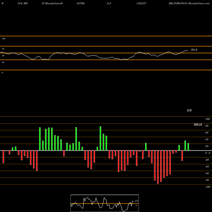Click the MR label above the histogram
This screenshot has height=212, width=212.
click(189, 110)
